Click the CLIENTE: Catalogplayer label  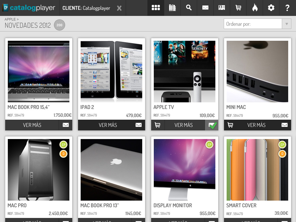pos(86,8)
